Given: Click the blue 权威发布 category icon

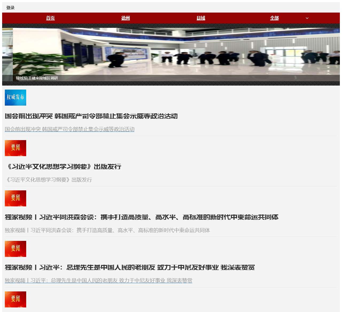Looking at the screenshot, I should pos(15,98).
